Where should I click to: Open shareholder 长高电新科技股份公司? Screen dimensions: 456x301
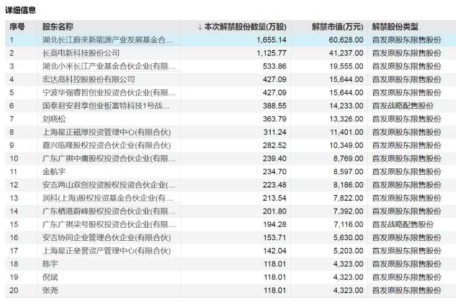[x=81, y=53]
